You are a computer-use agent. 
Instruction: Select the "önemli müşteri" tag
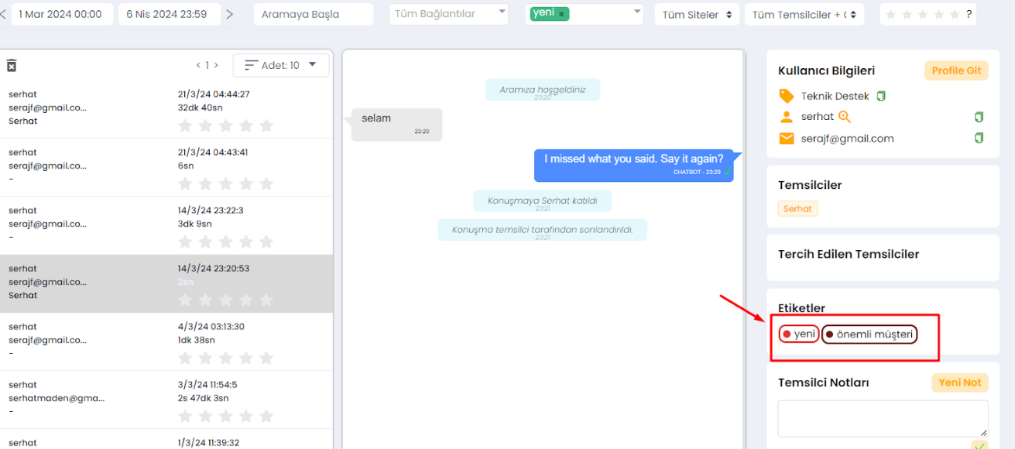(x=869, y=334)
